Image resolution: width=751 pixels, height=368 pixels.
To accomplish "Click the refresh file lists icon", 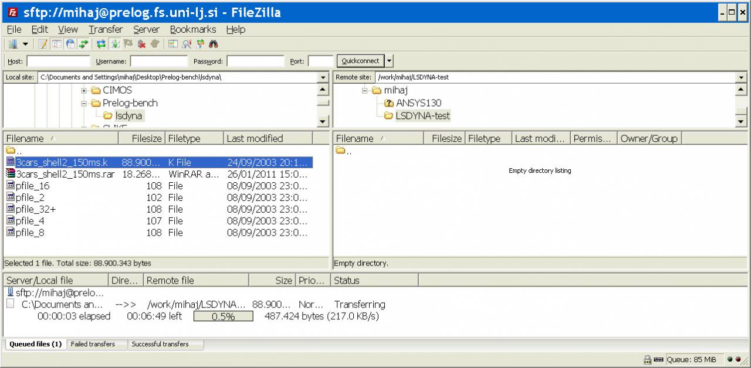I will click(x=100, y=44).
